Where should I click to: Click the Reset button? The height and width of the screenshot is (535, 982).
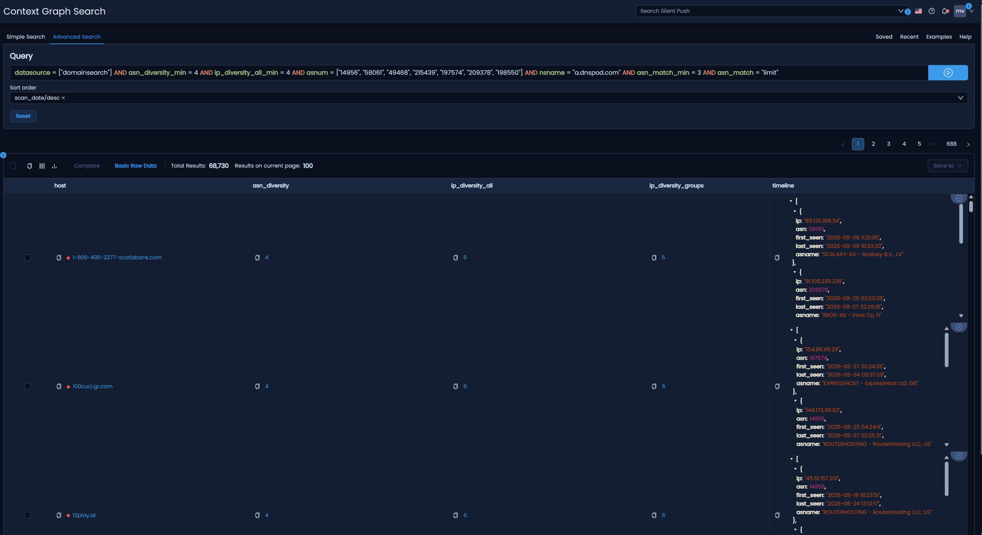23,116
